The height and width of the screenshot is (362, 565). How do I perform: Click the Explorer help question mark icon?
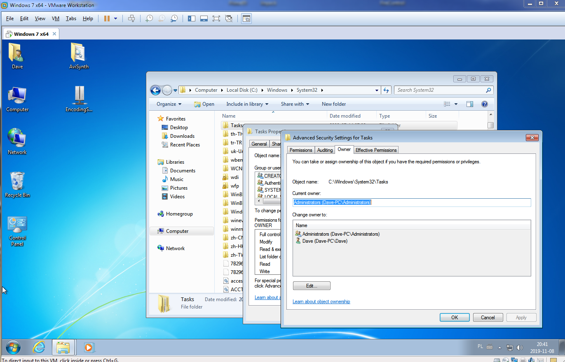tap(485, 104)
